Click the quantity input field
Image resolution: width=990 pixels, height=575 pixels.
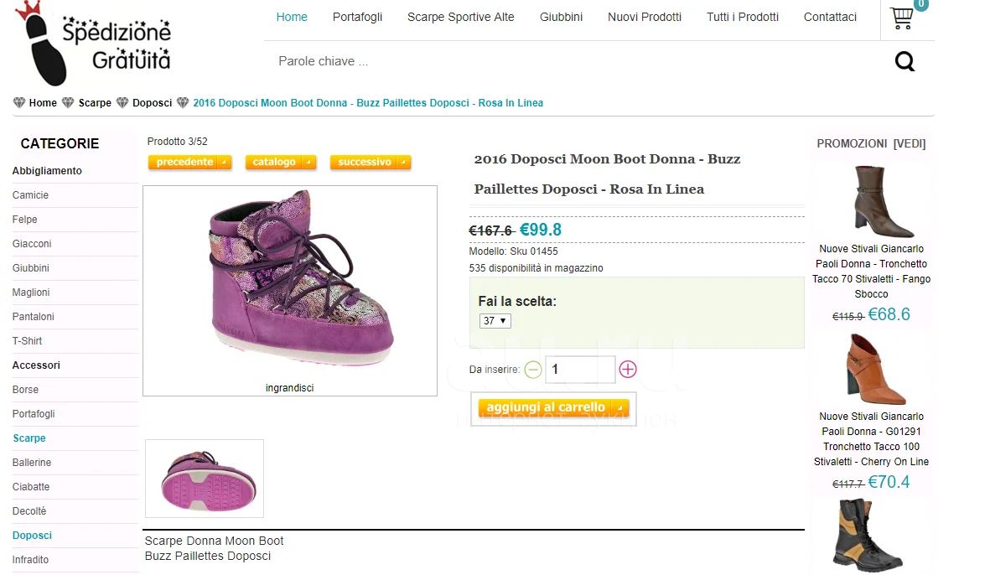pos(580,370)
